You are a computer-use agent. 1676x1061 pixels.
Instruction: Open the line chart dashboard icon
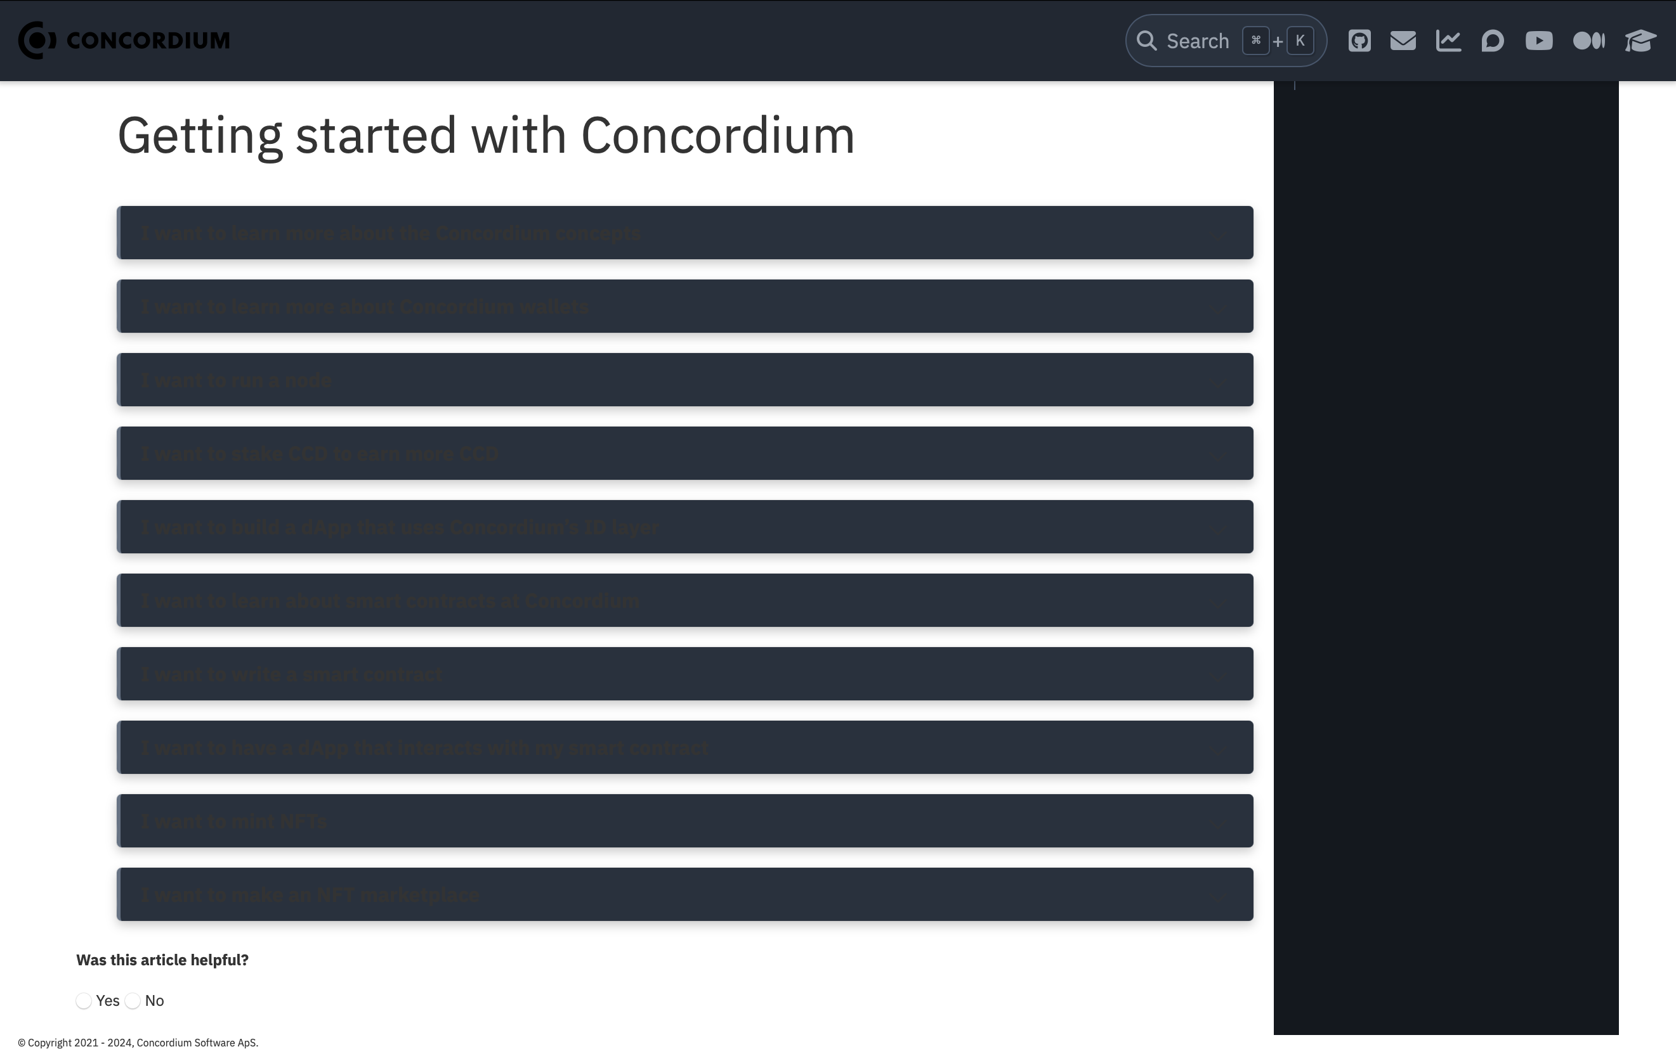(1448, 41)
